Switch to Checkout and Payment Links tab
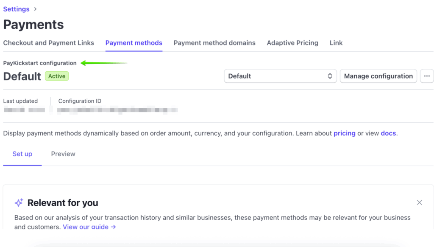The image size is (434, 247). coord(48,43)
